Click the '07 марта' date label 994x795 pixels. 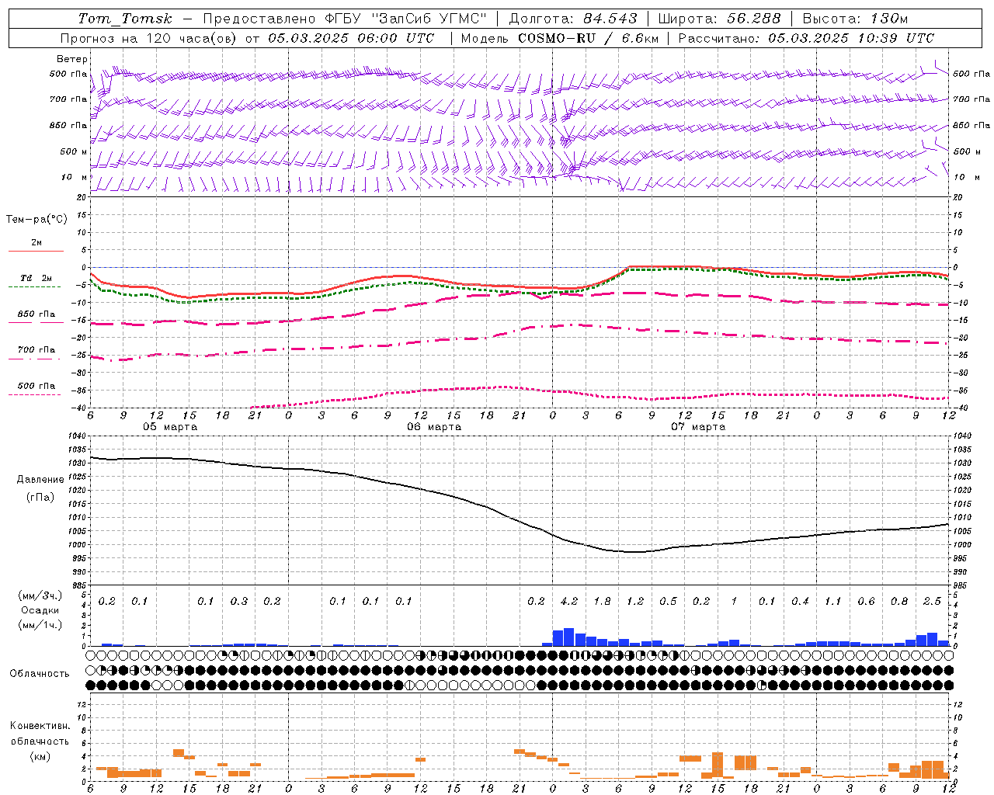click(698, 427)
